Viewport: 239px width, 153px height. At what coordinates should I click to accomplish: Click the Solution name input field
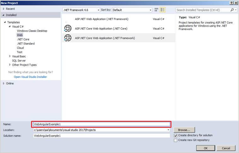tap(102, 136)
